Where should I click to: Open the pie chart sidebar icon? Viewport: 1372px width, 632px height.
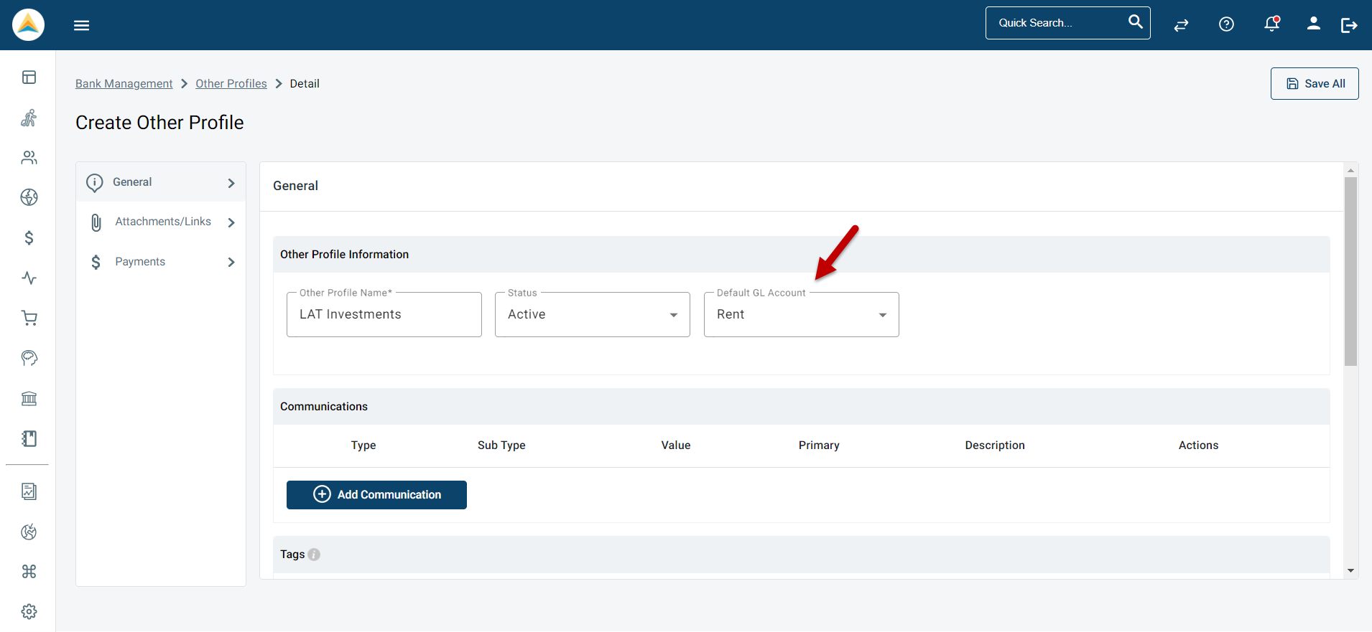(x=29, y=532)
